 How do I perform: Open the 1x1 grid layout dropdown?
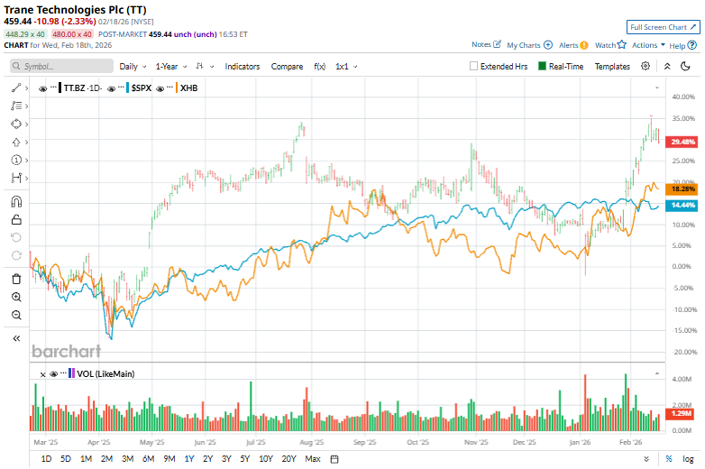coord(346,67)
